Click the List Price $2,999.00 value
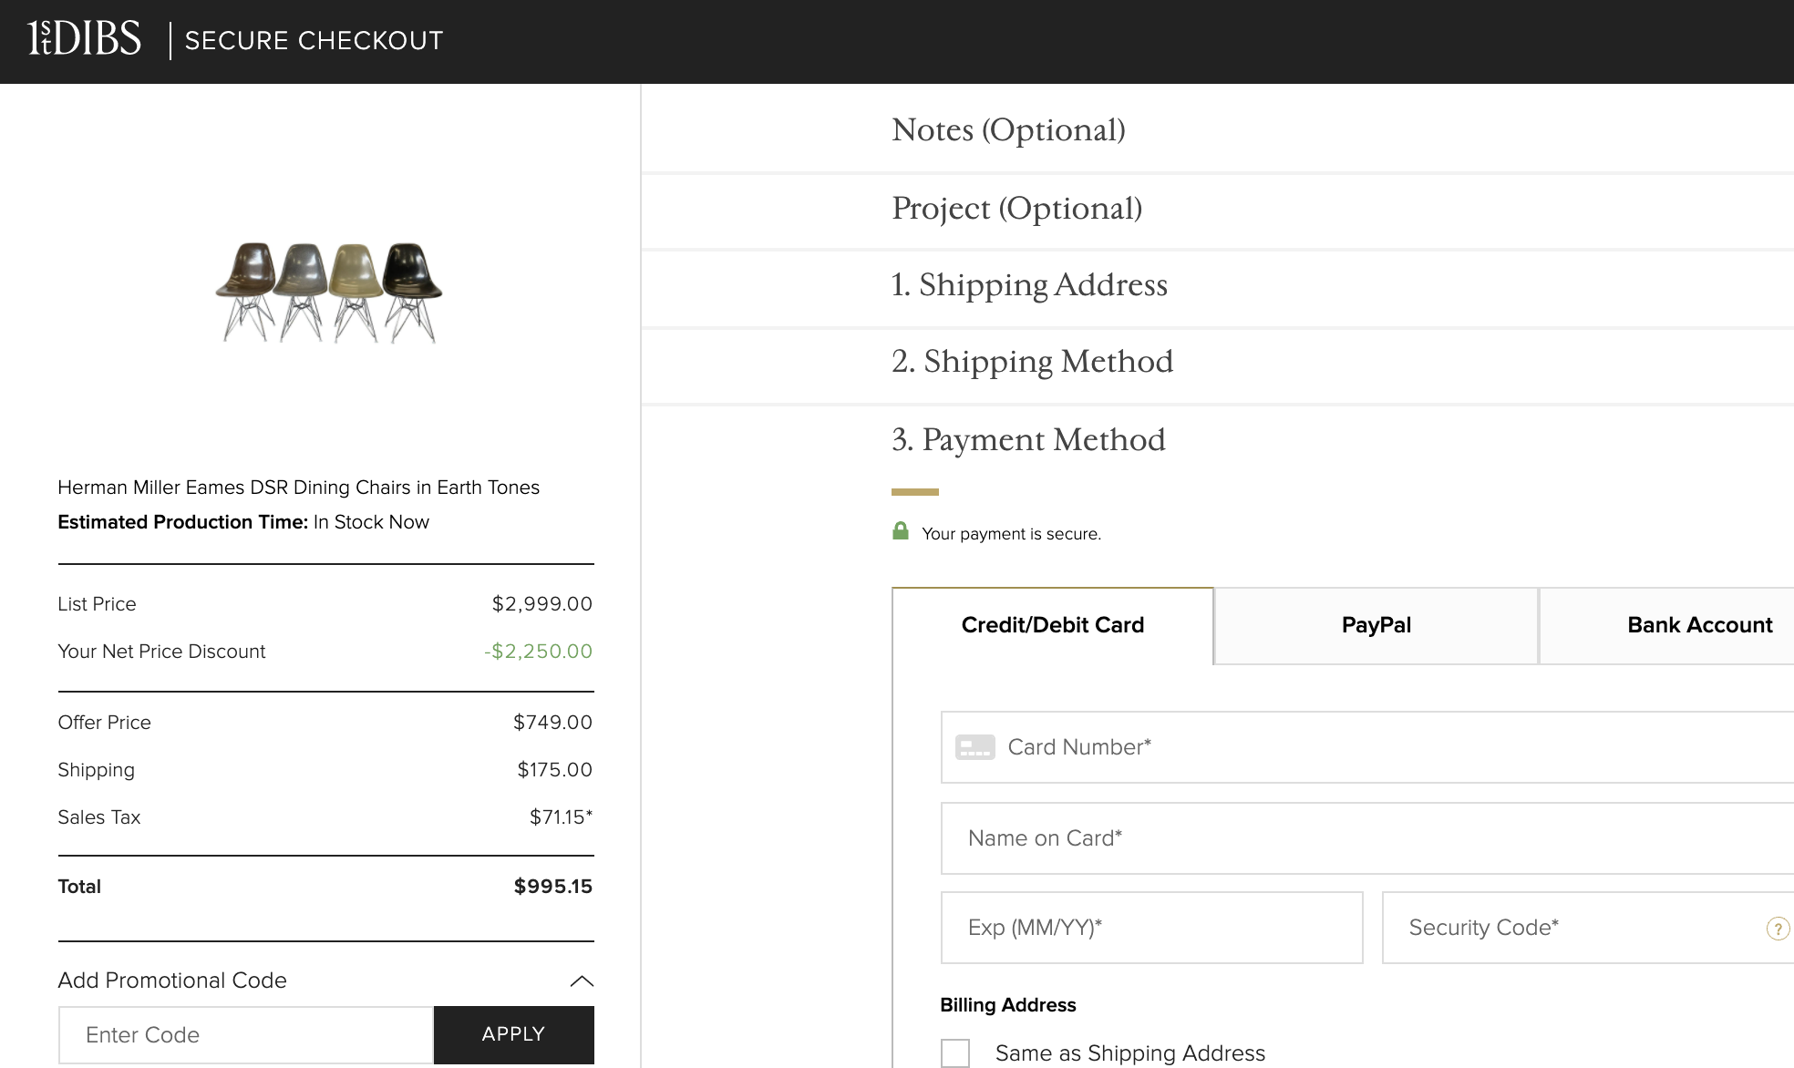1794x1068 pixels. point(542,604)
